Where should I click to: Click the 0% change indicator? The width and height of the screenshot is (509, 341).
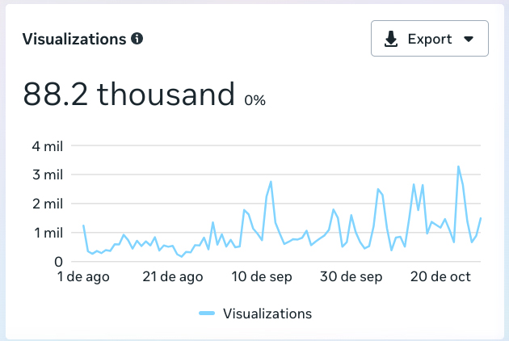point(254,101)
